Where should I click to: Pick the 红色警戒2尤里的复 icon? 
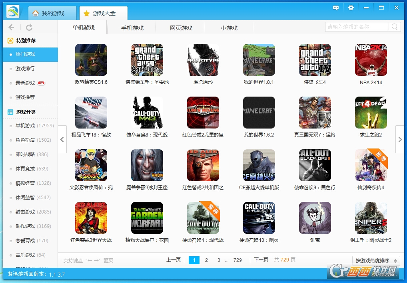tap(203, 113)
